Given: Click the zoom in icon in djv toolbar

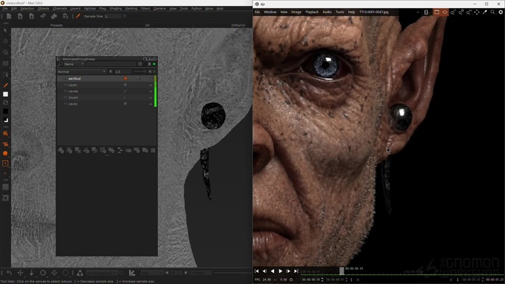Looking at the screenshot, I should click(x=453, y=12).
